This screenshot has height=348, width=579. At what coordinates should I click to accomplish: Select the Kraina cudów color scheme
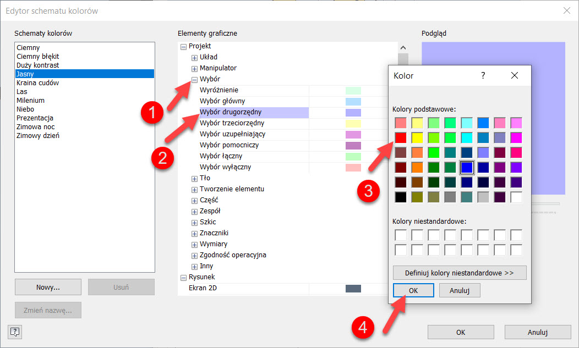click(37, 83)
